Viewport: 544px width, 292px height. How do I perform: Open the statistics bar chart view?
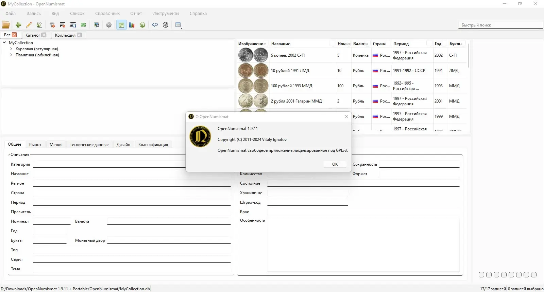pos(132,25)
